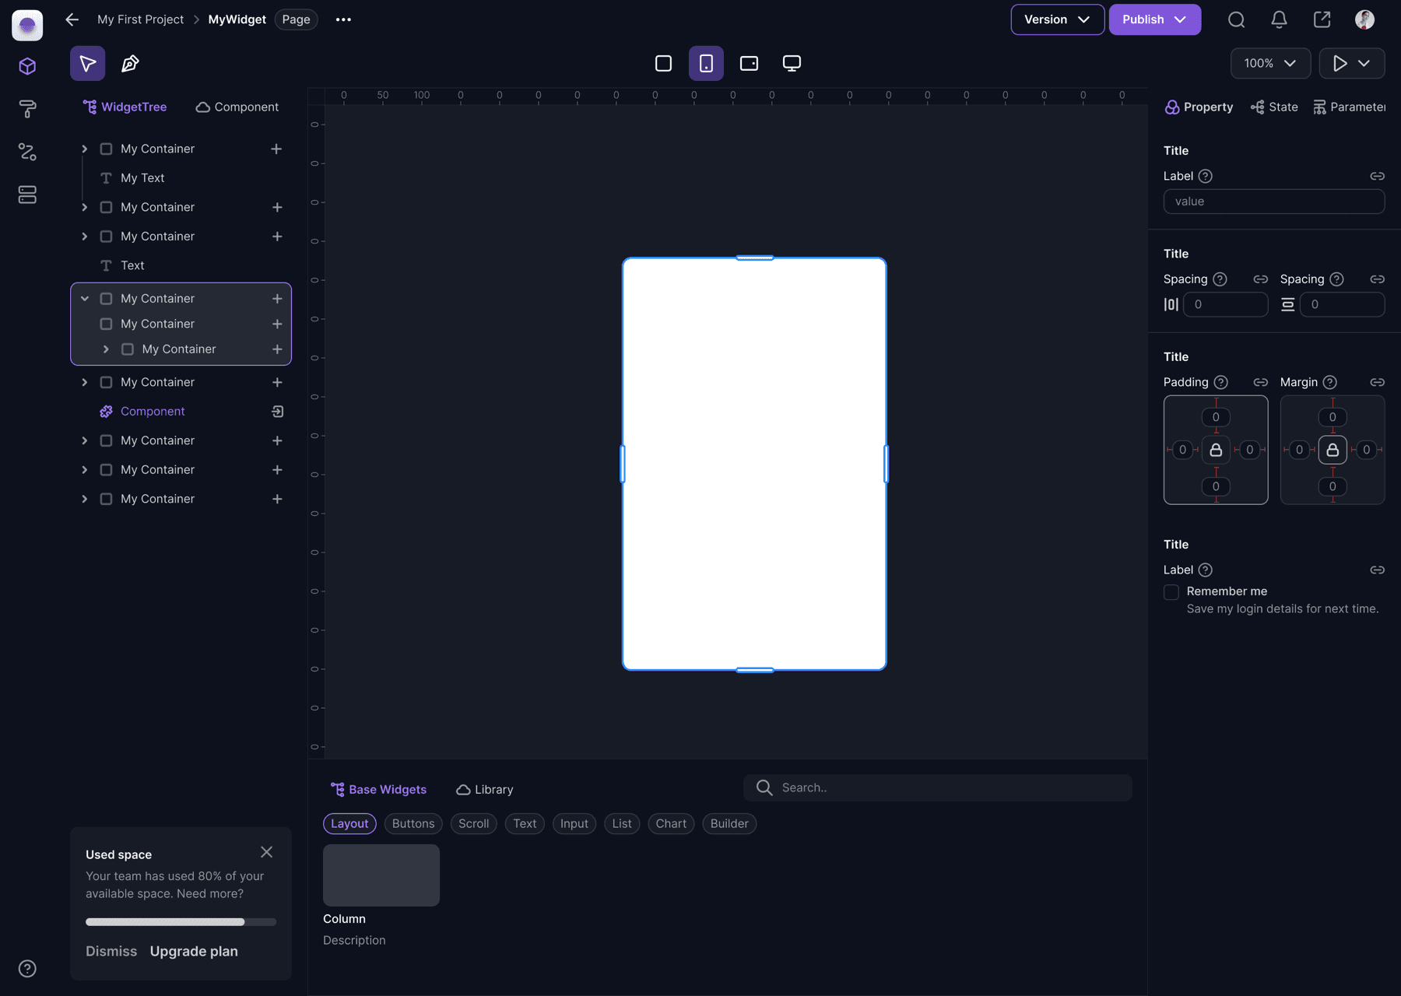Select the pointer cursor tool
The image size is (1401, 996).
[87, 64]
